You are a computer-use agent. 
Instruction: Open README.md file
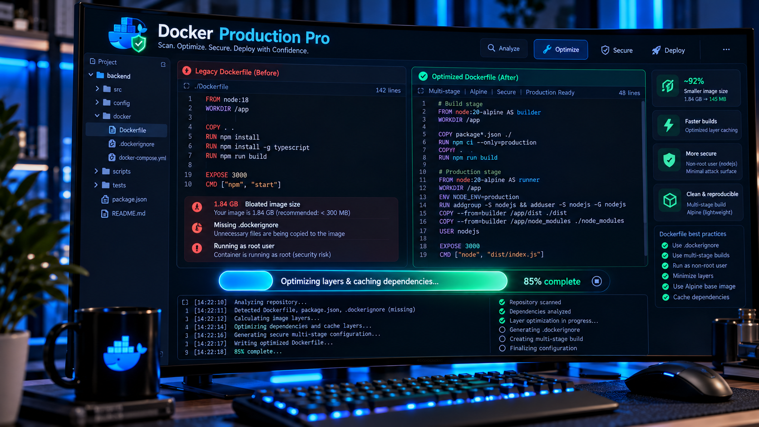pos(123,213)
